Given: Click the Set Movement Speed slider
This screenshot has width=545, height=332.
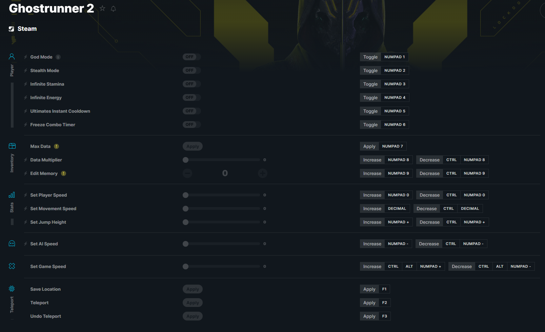Looking at the screenshot, I should coord(221,208).
